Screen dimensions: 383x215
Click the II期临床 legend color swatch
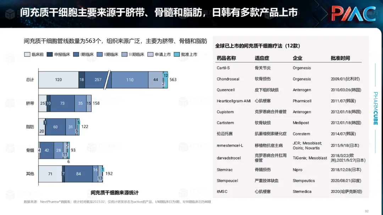click(x=100, y=55)
